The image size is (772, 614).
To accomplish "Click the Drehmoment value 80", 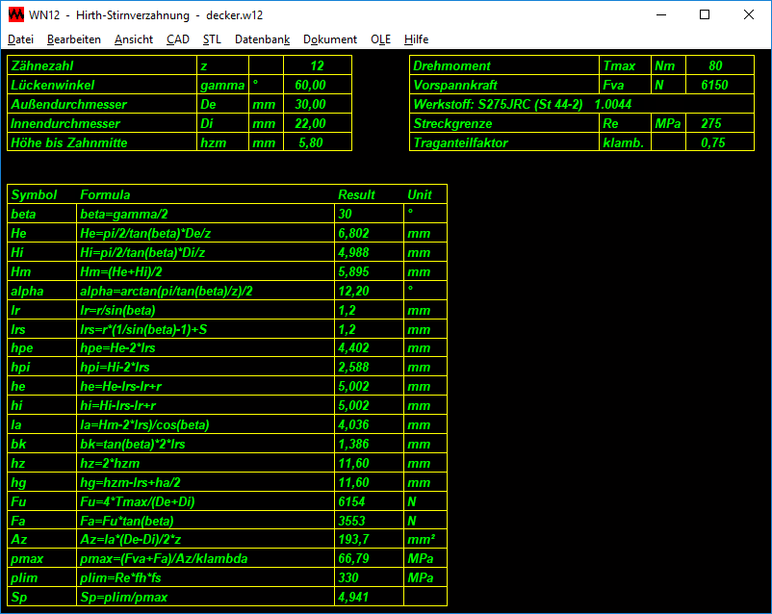I will 715,66.
